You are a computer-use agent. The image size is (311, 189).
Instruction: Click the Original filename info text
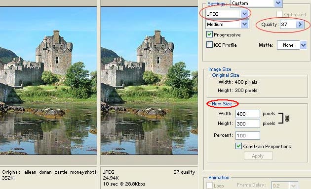click(49, 172)
